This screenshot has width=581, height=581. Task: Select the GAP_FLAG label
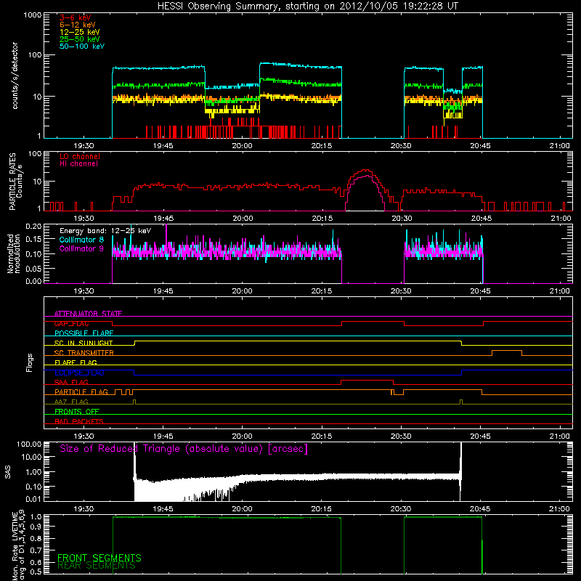tap(71, 323)
